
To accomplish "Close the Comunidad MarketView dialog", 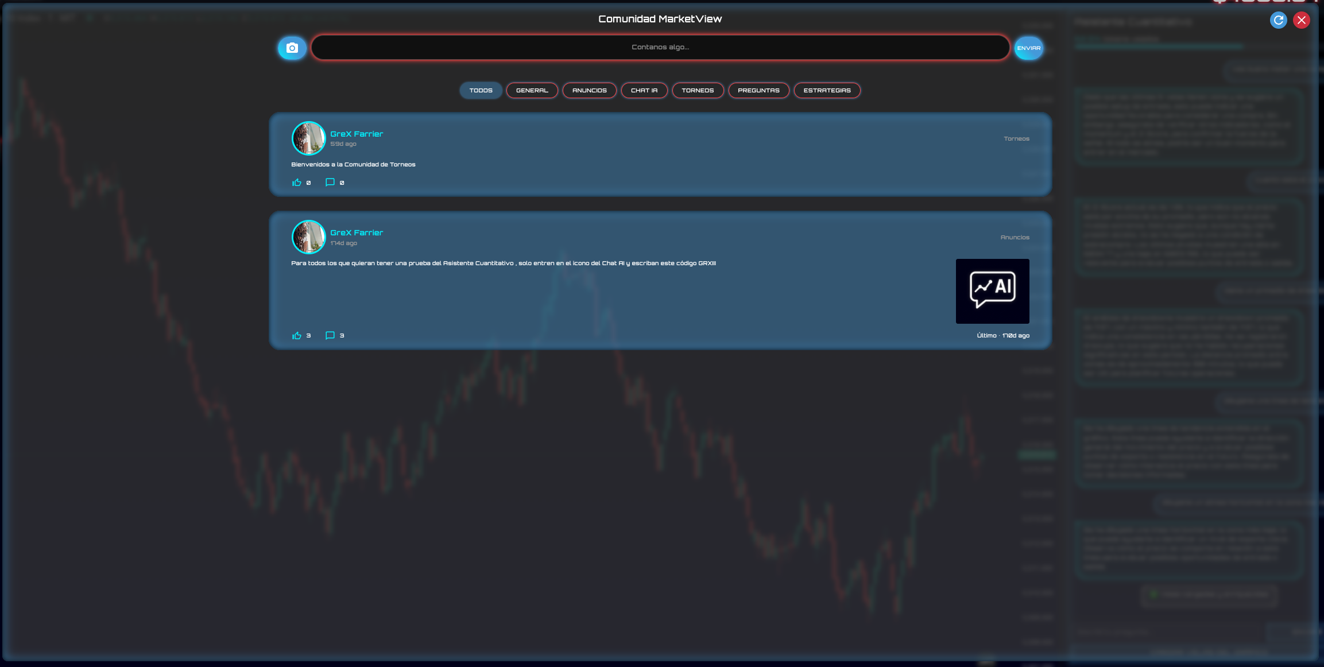I will pos(1301,20).
